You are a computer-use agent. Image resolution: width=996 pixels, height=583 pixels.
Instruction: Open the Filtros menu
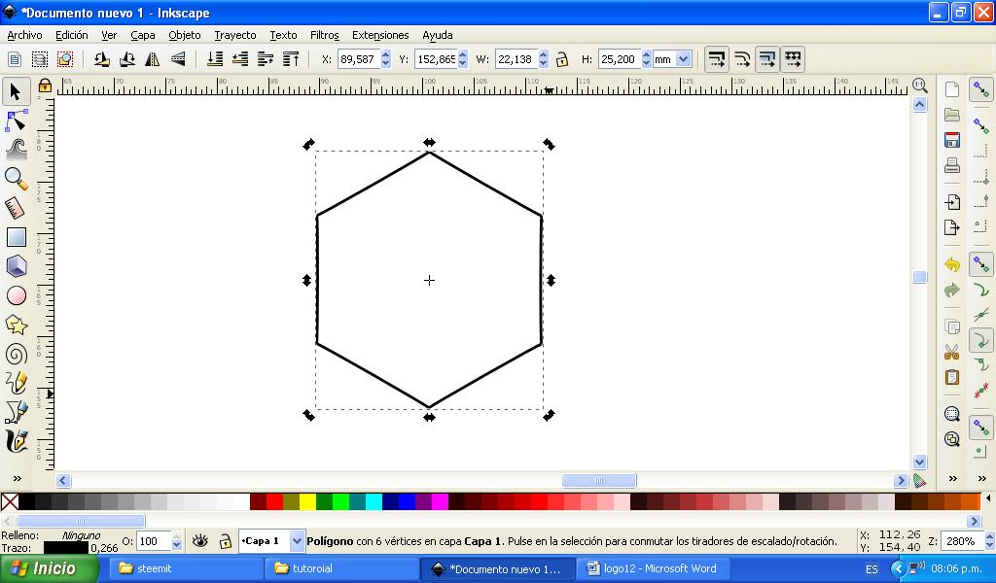click(325, 36)
